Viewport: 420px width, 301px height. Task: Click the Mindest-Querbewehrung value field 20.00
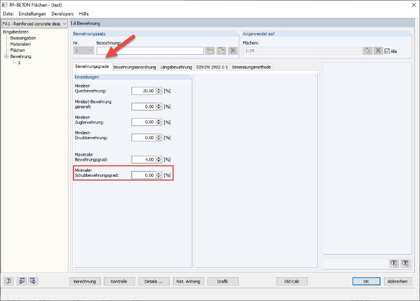pyautogui.click(x=144, y=91)
